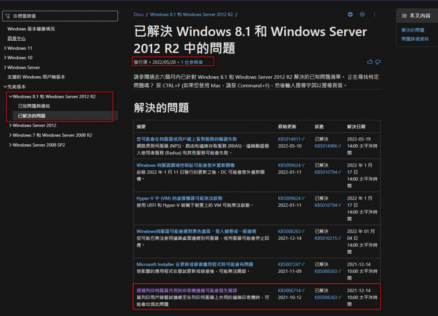Open Windows伺服器可能會遇到黑色畫面 issue link
Screen dimensions: 438x316
196,231
